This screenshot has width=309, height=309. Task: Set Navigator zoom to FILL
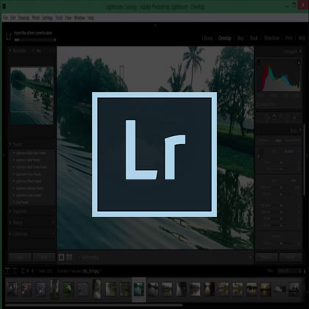[x=38, y=51]
